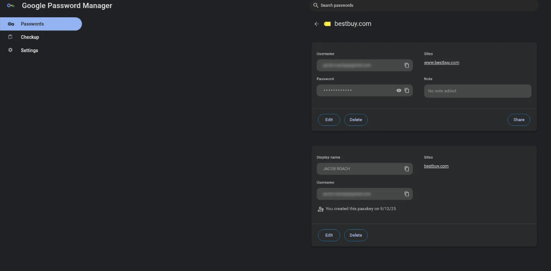Show the hidden password with eye icon
The height and width of the screenshot is (271, 551).
(399, 90)
